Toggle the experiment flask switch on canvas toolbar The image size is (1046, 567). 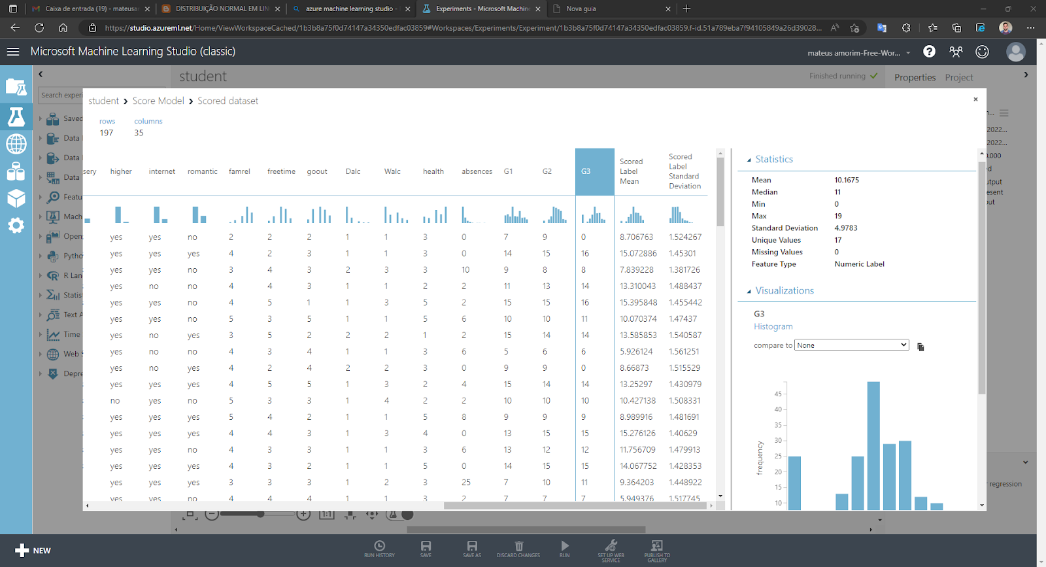point(400,515)
